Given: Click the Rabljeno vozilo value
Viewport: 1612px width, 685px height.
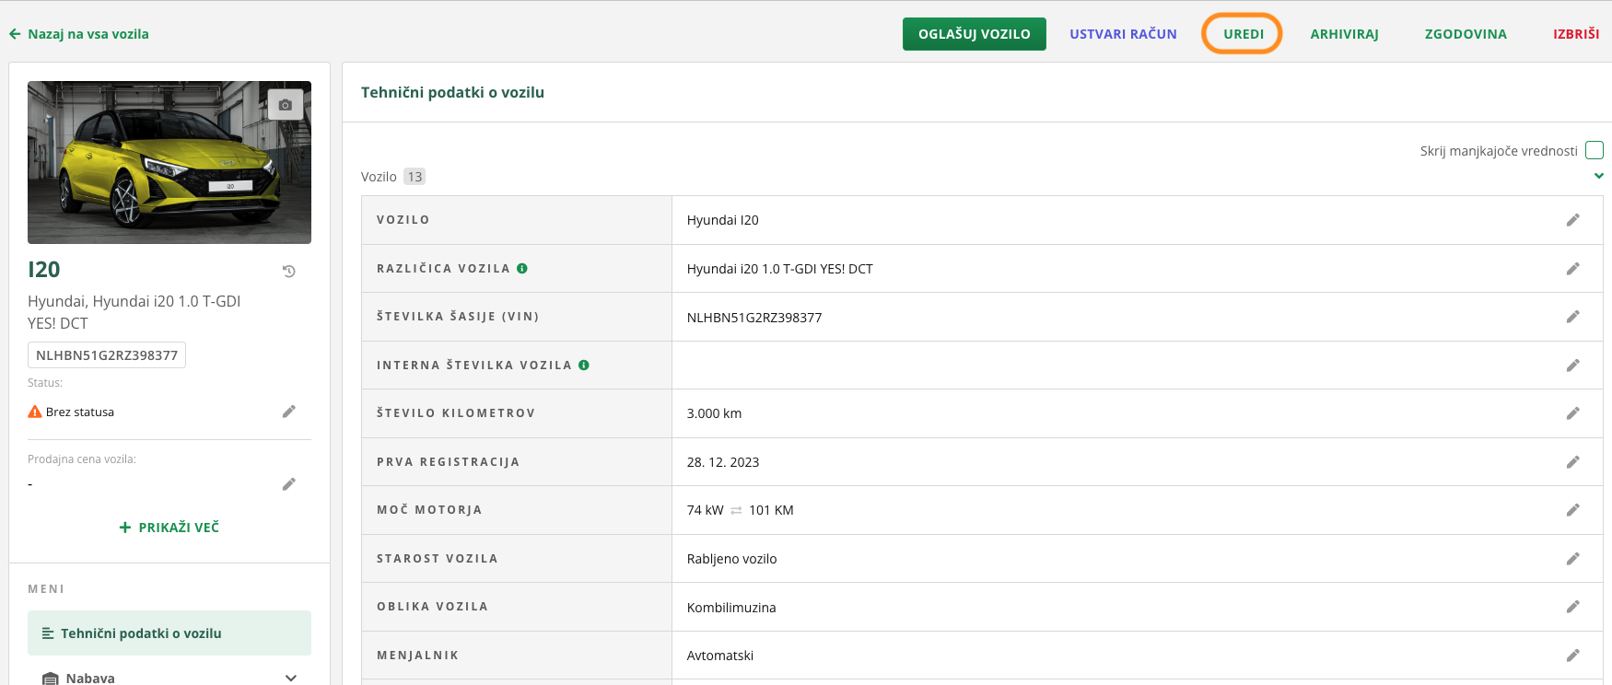Looking at the screenshot, I should click(x=732, y=559).
